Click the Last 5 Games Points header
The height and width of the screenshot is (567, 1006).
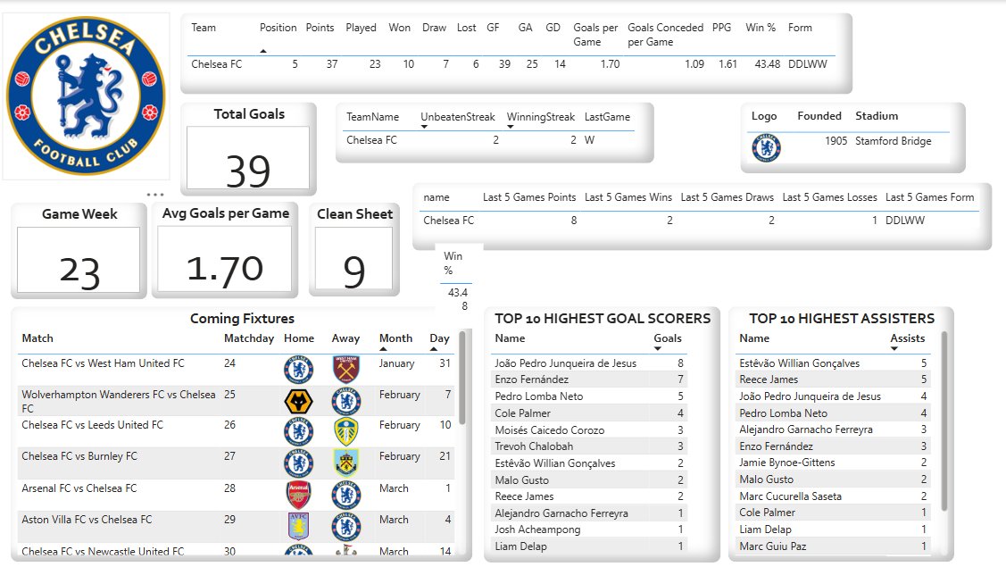pyautogui.click(x=529, y=197)
